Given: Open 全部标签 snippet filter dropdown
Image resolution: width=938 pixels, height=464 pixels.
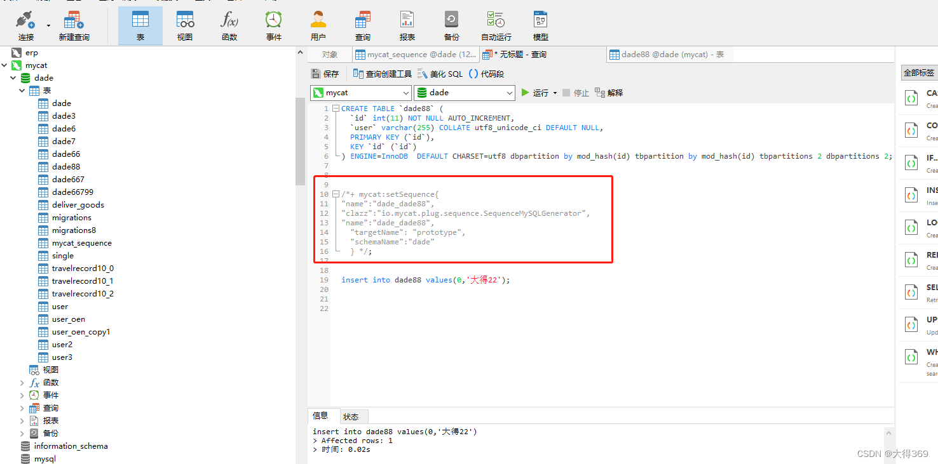Looking at the screenshot, I should 919,73.
